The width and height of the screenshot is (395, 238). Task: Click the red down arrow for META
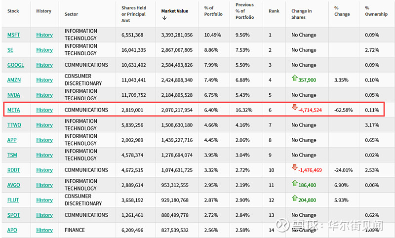coord(294,107)
